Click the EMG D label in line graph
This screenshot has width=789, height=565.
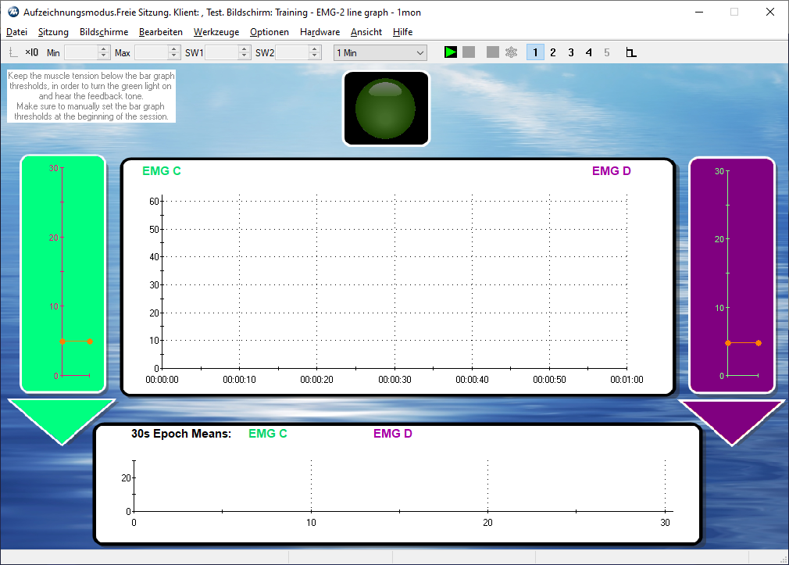coord(612,171)
